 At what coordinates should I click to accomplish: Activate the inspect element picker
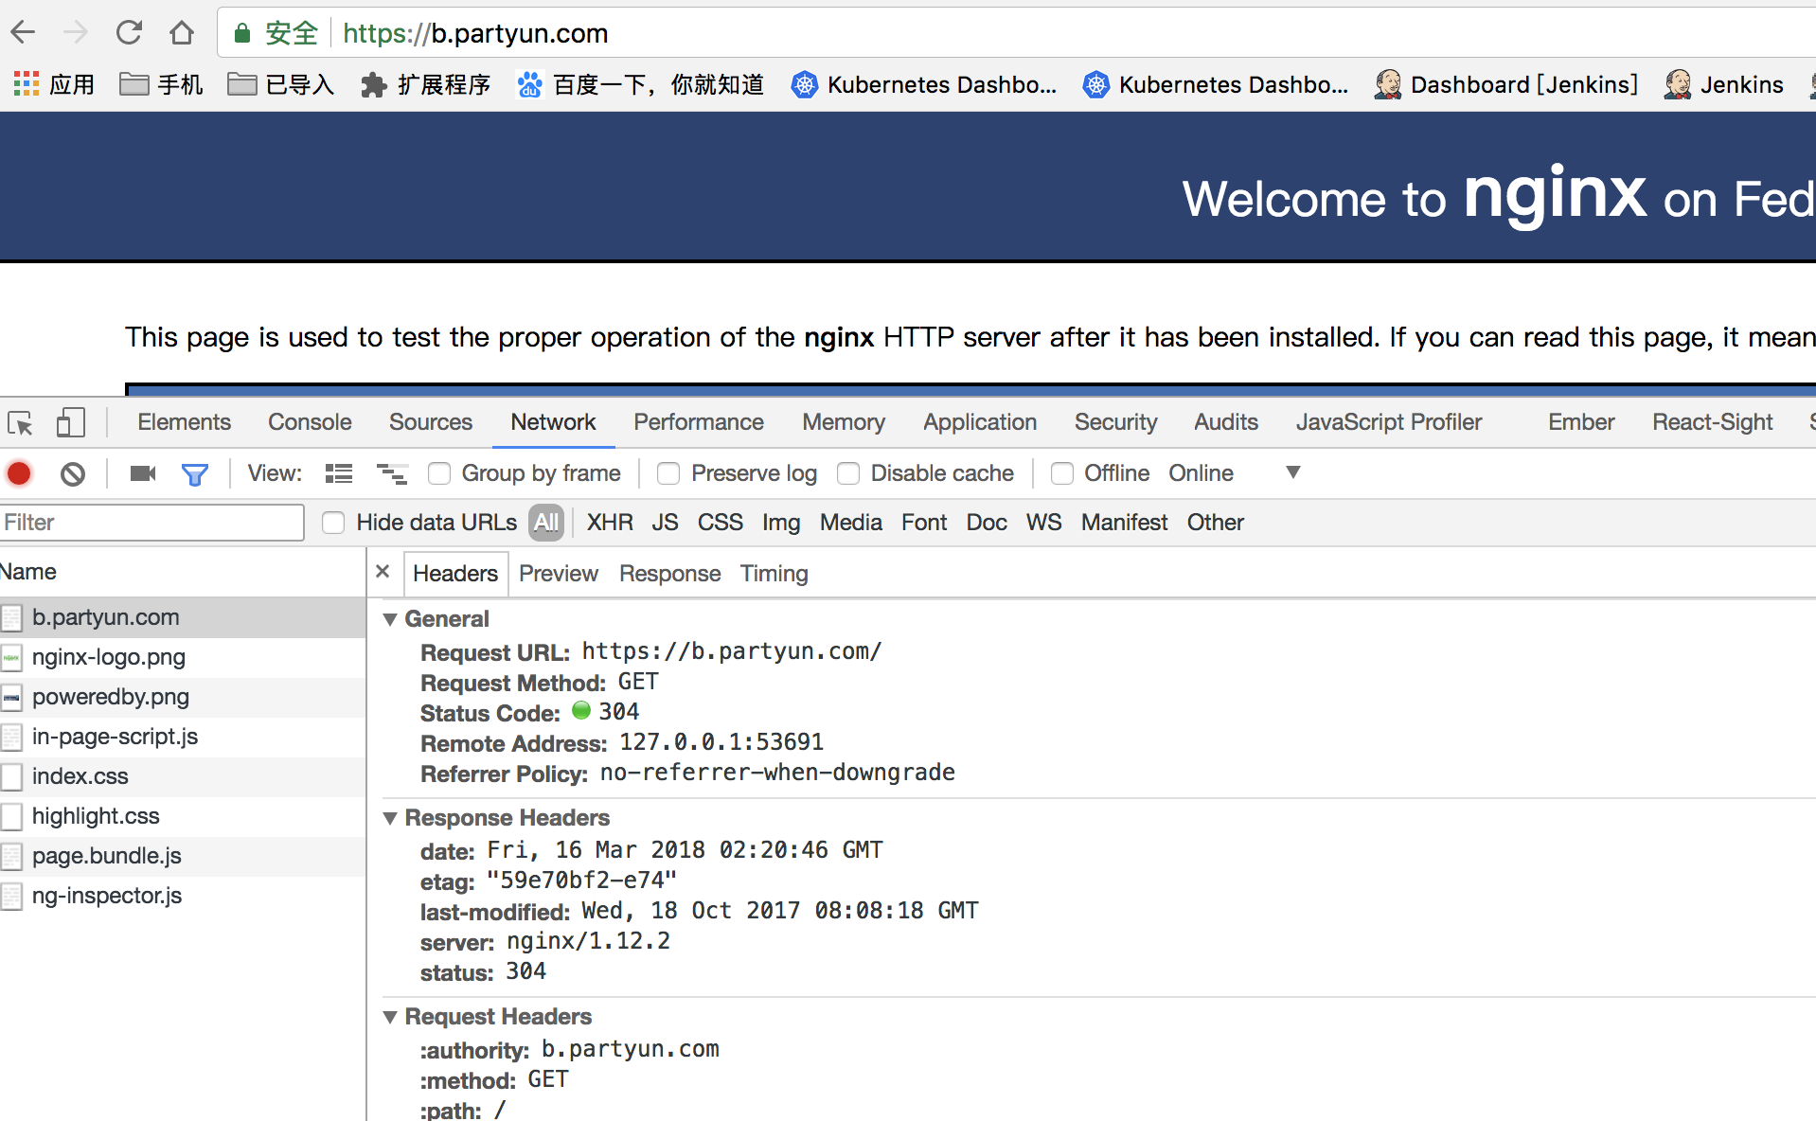tap(20, 422)
